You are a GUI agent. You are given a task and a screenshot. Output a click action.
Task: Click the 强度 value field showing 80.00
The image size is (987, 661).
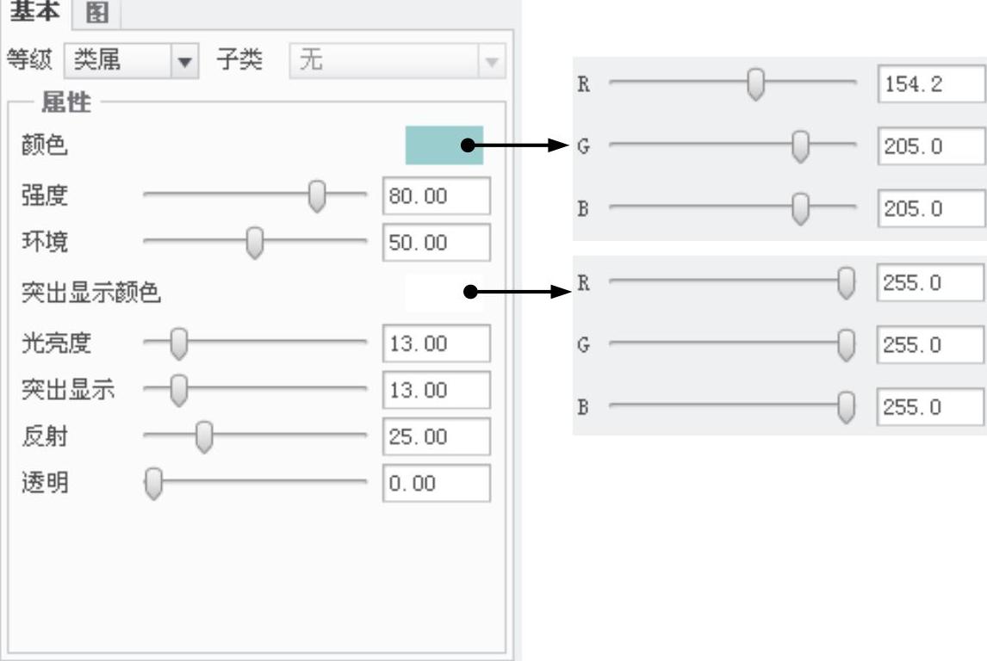coord(436,196)
